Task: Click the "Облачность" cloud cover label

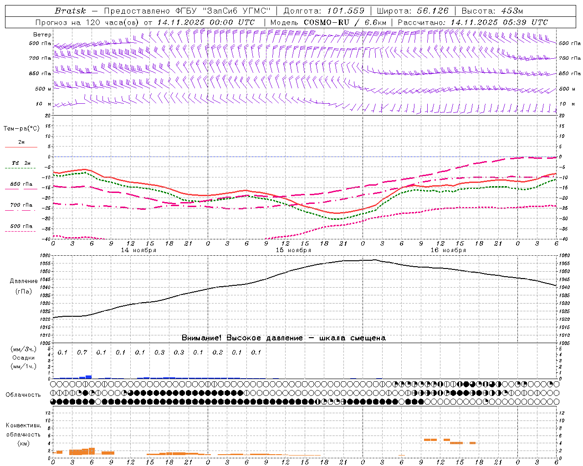Action: coord(23,395)
